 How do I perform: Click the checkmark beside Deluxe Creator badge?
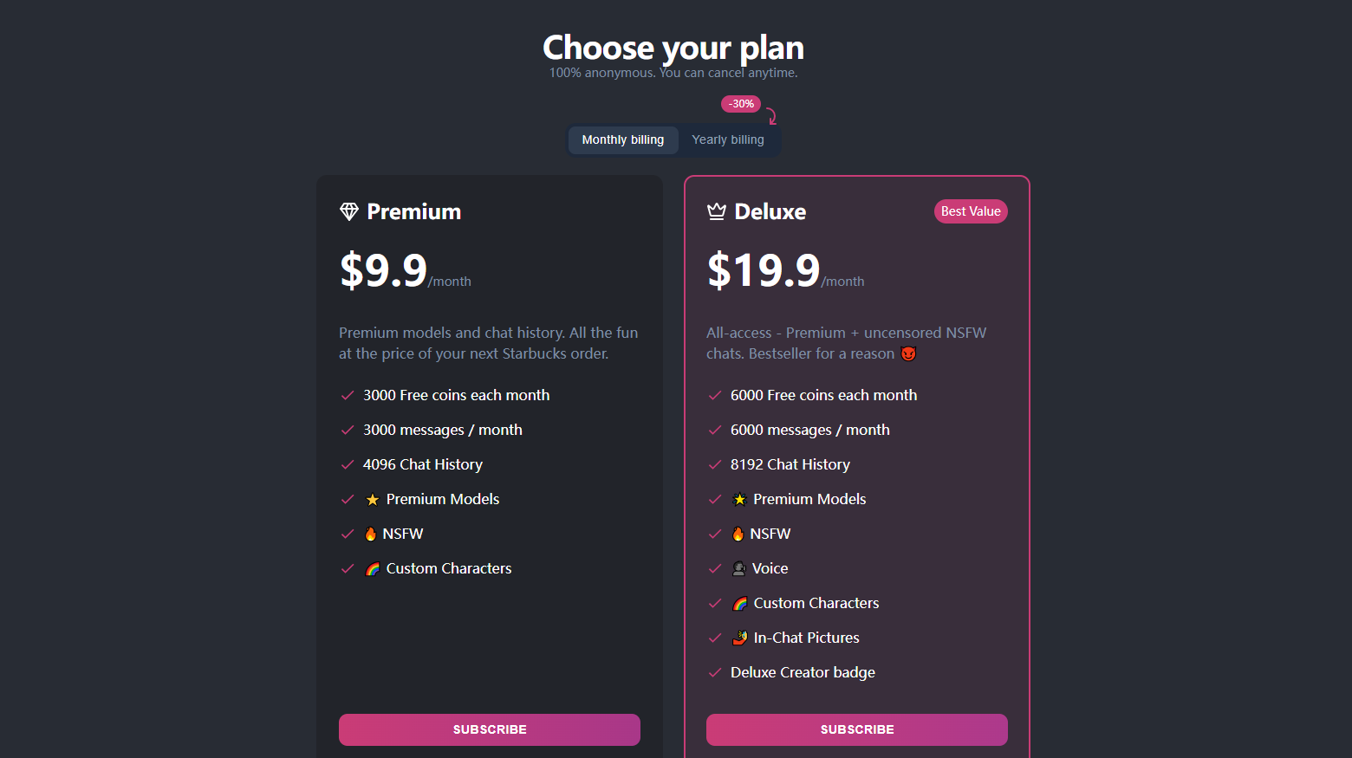pyautogui.click(x=715, y=672)
